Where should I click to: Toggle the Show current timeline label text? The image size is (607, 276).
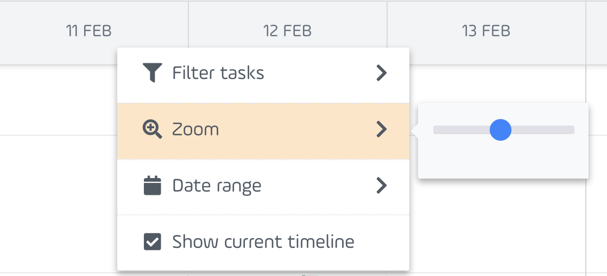pyautogui.click(x=263, y=242)
